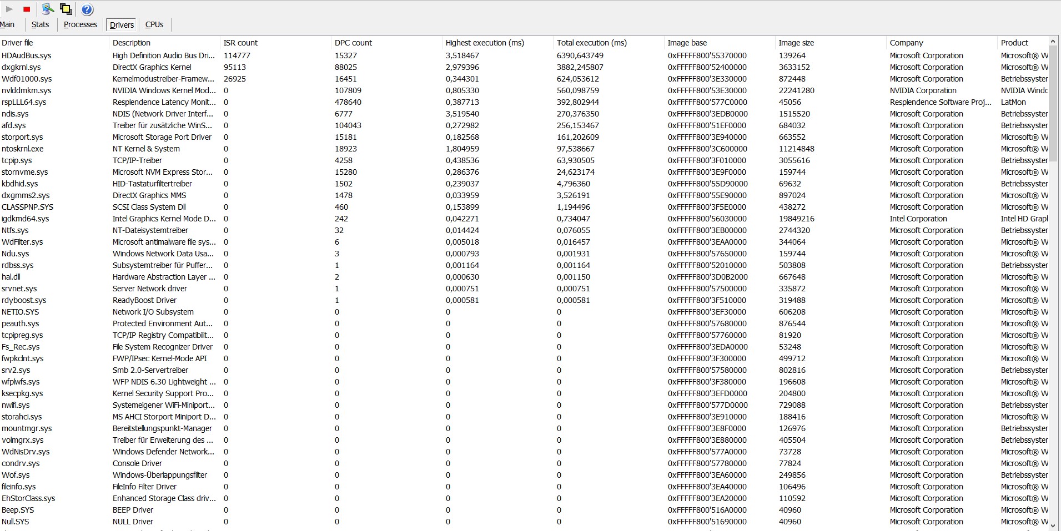The height and width of the screenshot is (531, 1061).
Task: Open help via the blue question mark
Action: (87, 9)
